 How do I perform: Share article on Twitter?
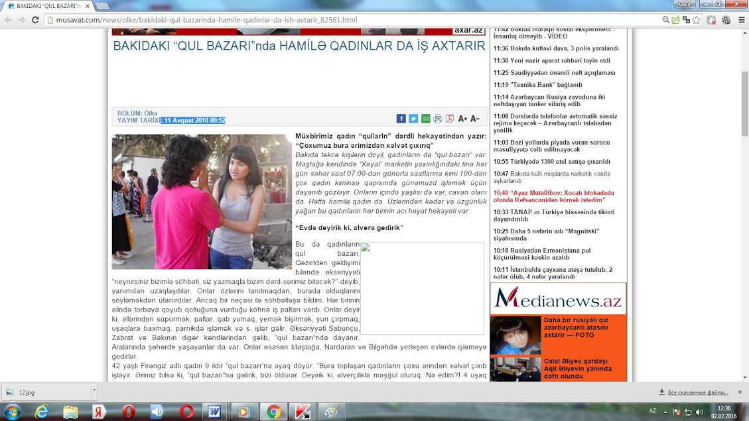pos(413,119)
